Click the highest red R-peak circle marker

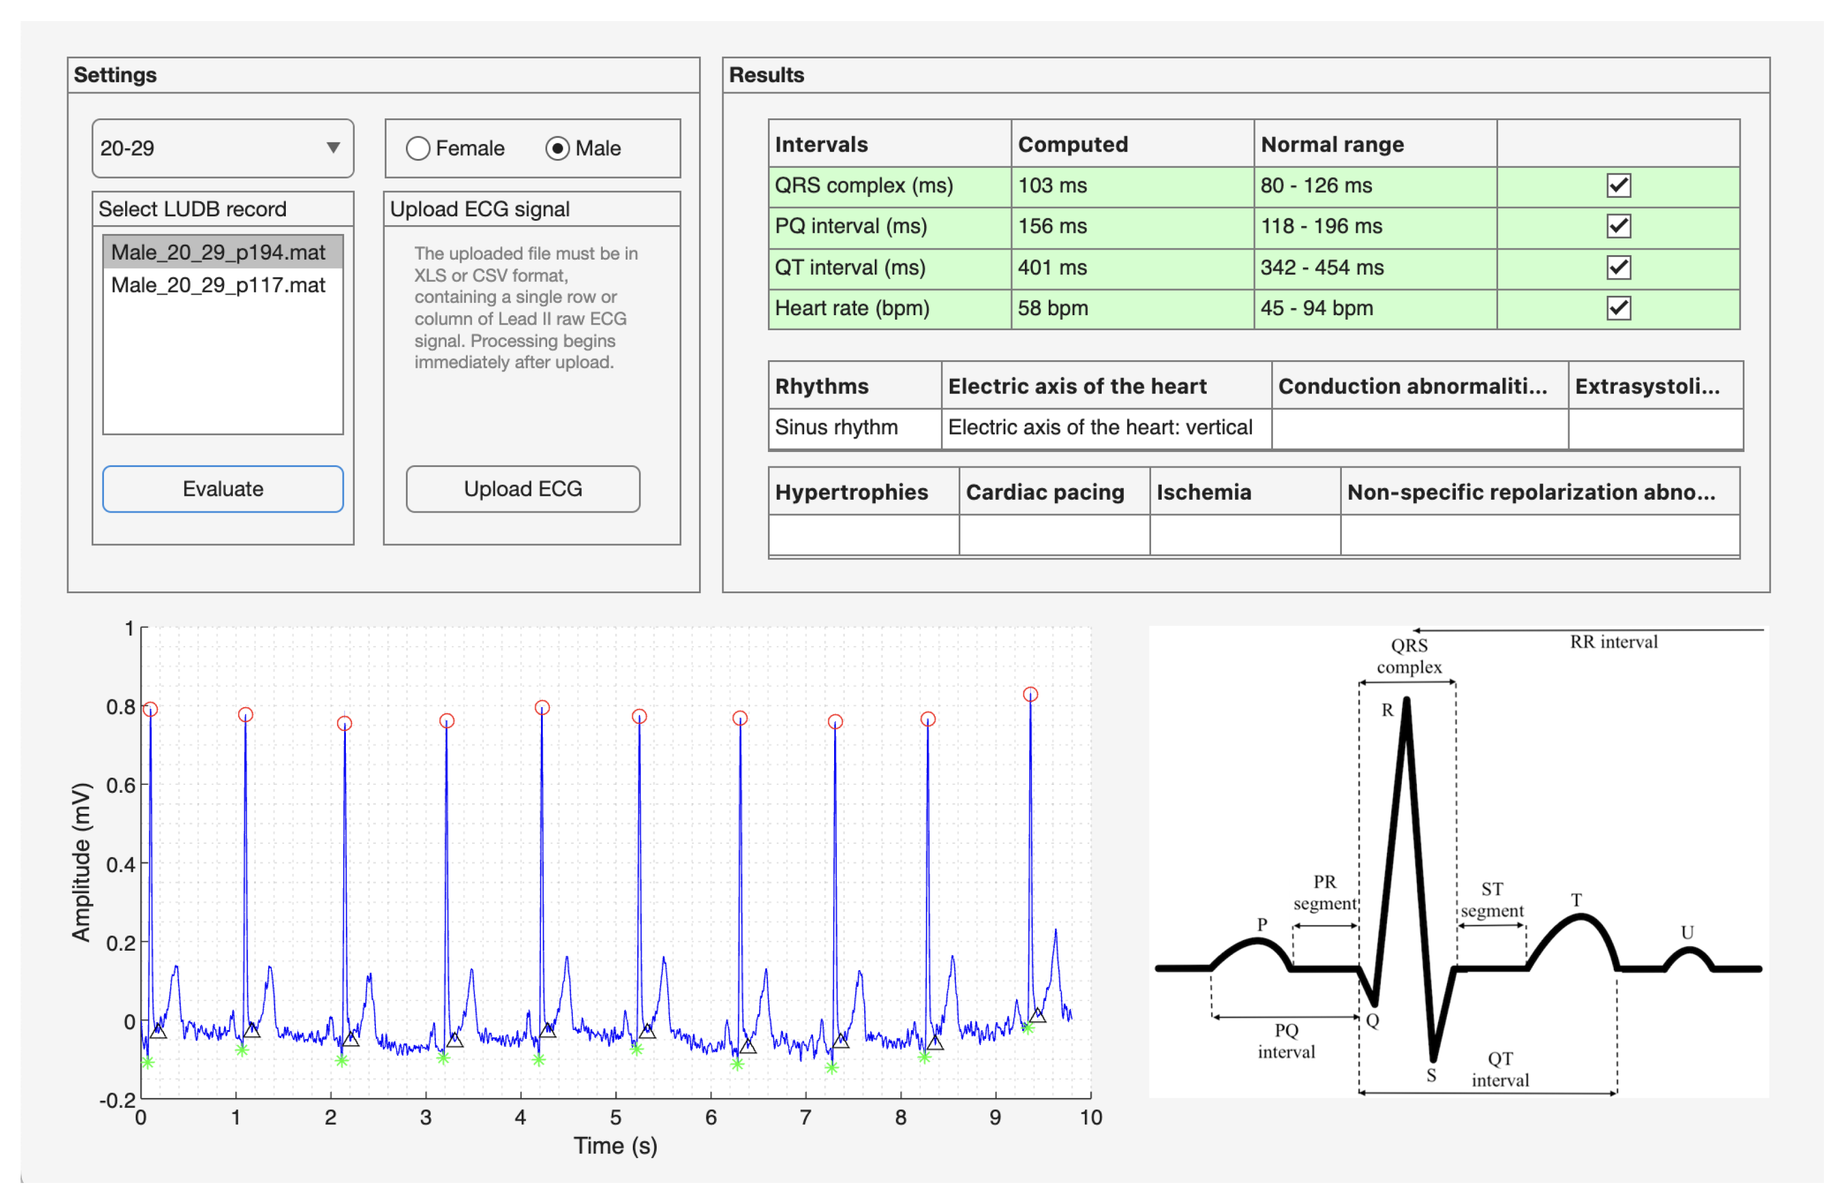[x=1030, y=695]
